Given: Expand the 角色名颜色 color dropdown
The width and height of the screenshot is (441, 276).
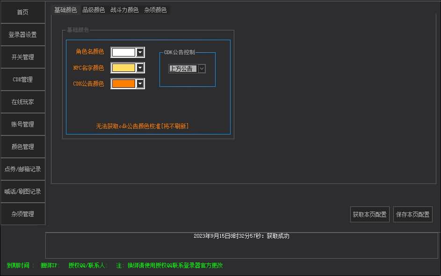Looking at the screenshot, I should point(141,52).
